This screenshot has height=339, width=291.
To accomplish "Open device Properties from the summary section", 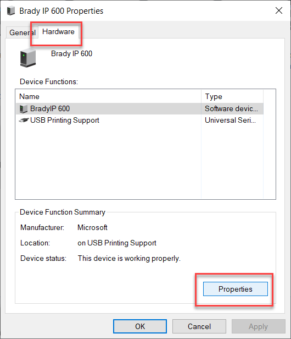I will coord(236,289).
